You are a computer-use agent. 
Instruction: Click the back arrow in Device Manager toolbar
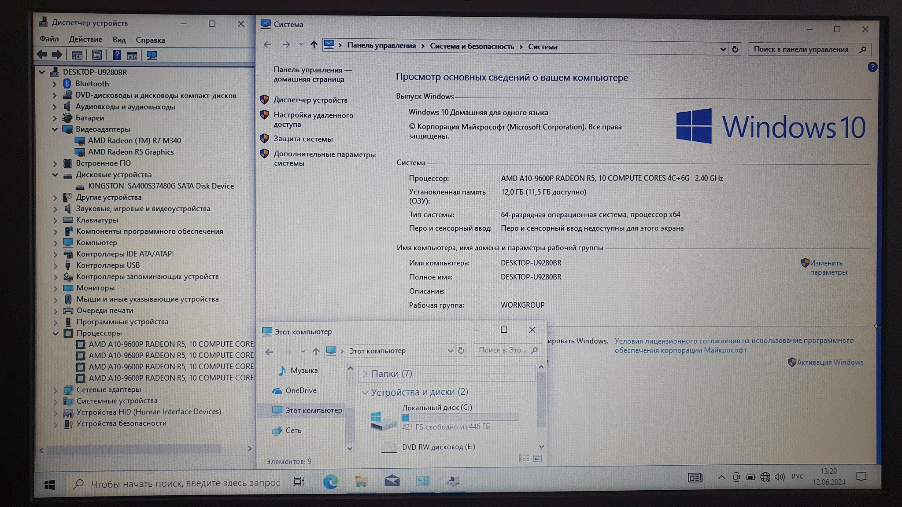pos(42,55)
